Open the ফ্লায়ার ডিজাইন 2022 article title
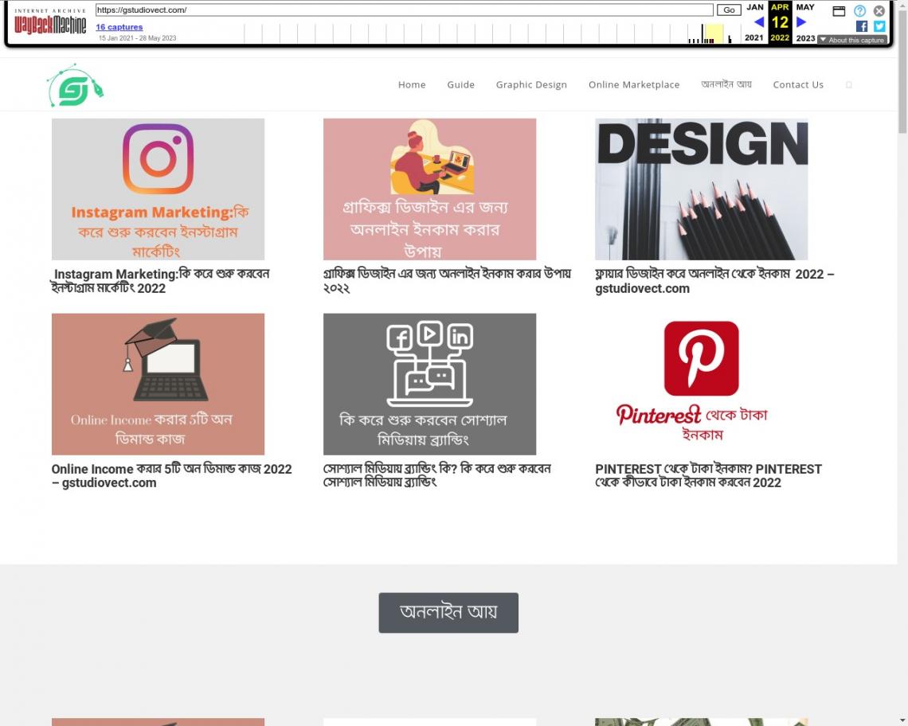The image size is (908, 726). (714, 281)
